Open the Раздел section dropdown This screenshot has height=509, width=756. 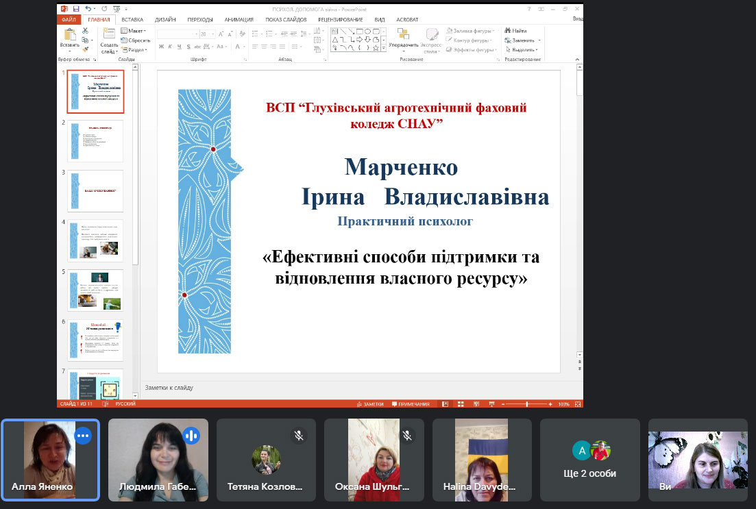[x=134, y=49]
